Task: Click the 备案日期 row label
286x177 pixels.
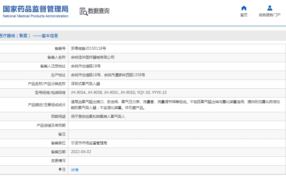Action: [58, 152]
